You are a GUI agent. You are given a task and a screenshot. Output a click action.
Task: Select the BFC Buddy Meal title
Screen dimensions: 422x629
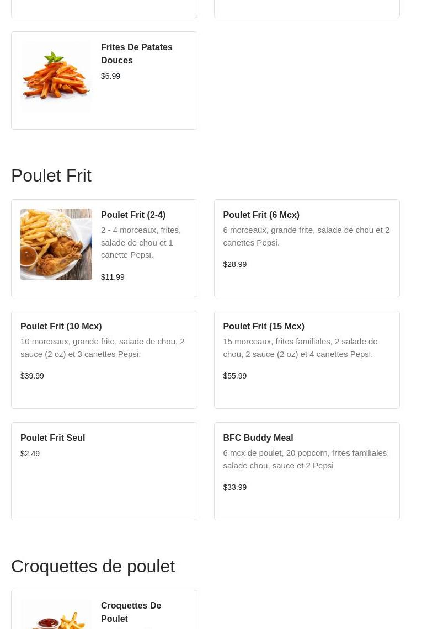[x=258, y=438]
